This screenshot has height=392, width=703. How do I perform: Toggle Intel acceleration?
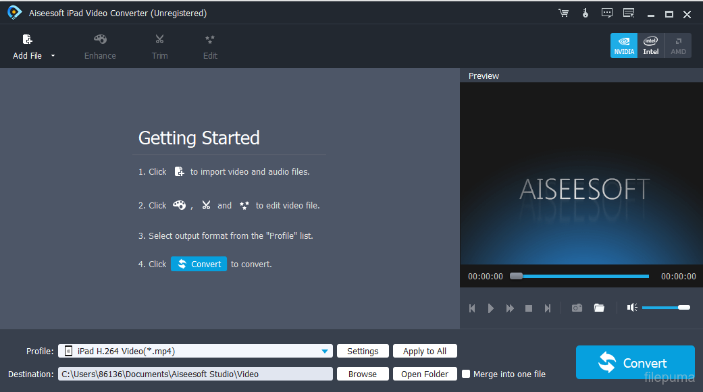(651, 45)
